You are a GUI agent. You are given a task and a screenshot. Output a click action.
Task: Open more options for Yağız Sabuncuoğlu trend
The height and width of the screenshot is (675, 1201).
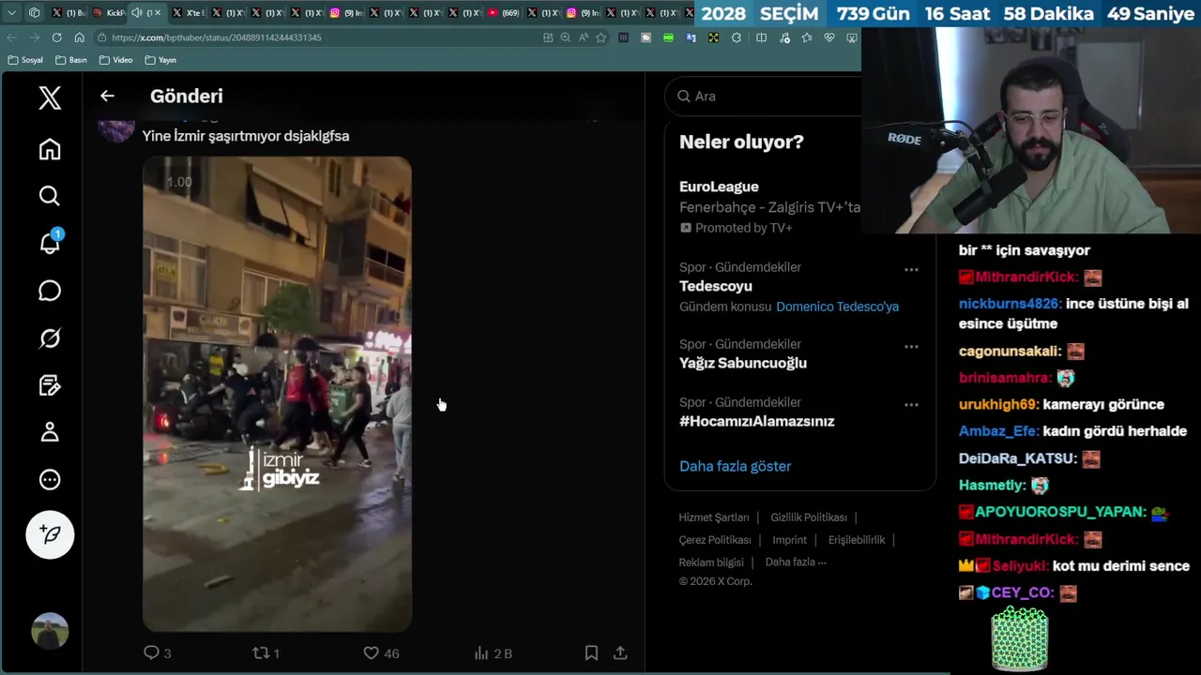pyautogui.click(x=911, y=346)
